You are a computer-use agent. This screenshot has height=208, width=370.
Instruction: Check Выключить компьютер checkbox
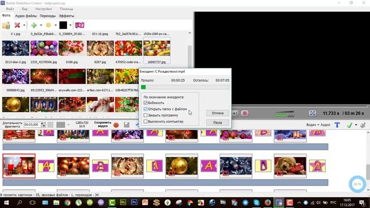click(x=145, y=121)
